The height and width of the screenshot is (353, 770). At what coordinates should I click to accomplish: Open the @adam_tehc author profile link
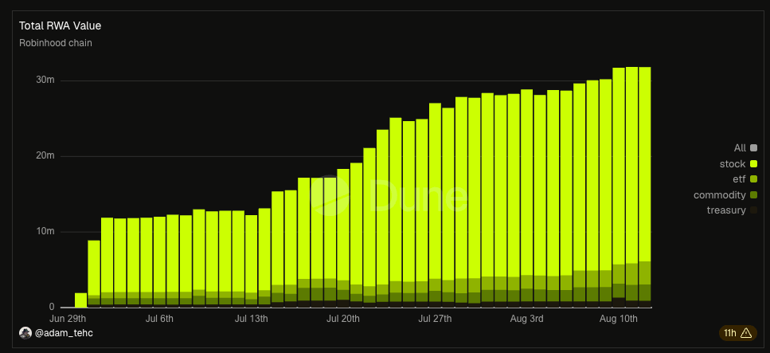pyautogui.click(x=64, y=333)
